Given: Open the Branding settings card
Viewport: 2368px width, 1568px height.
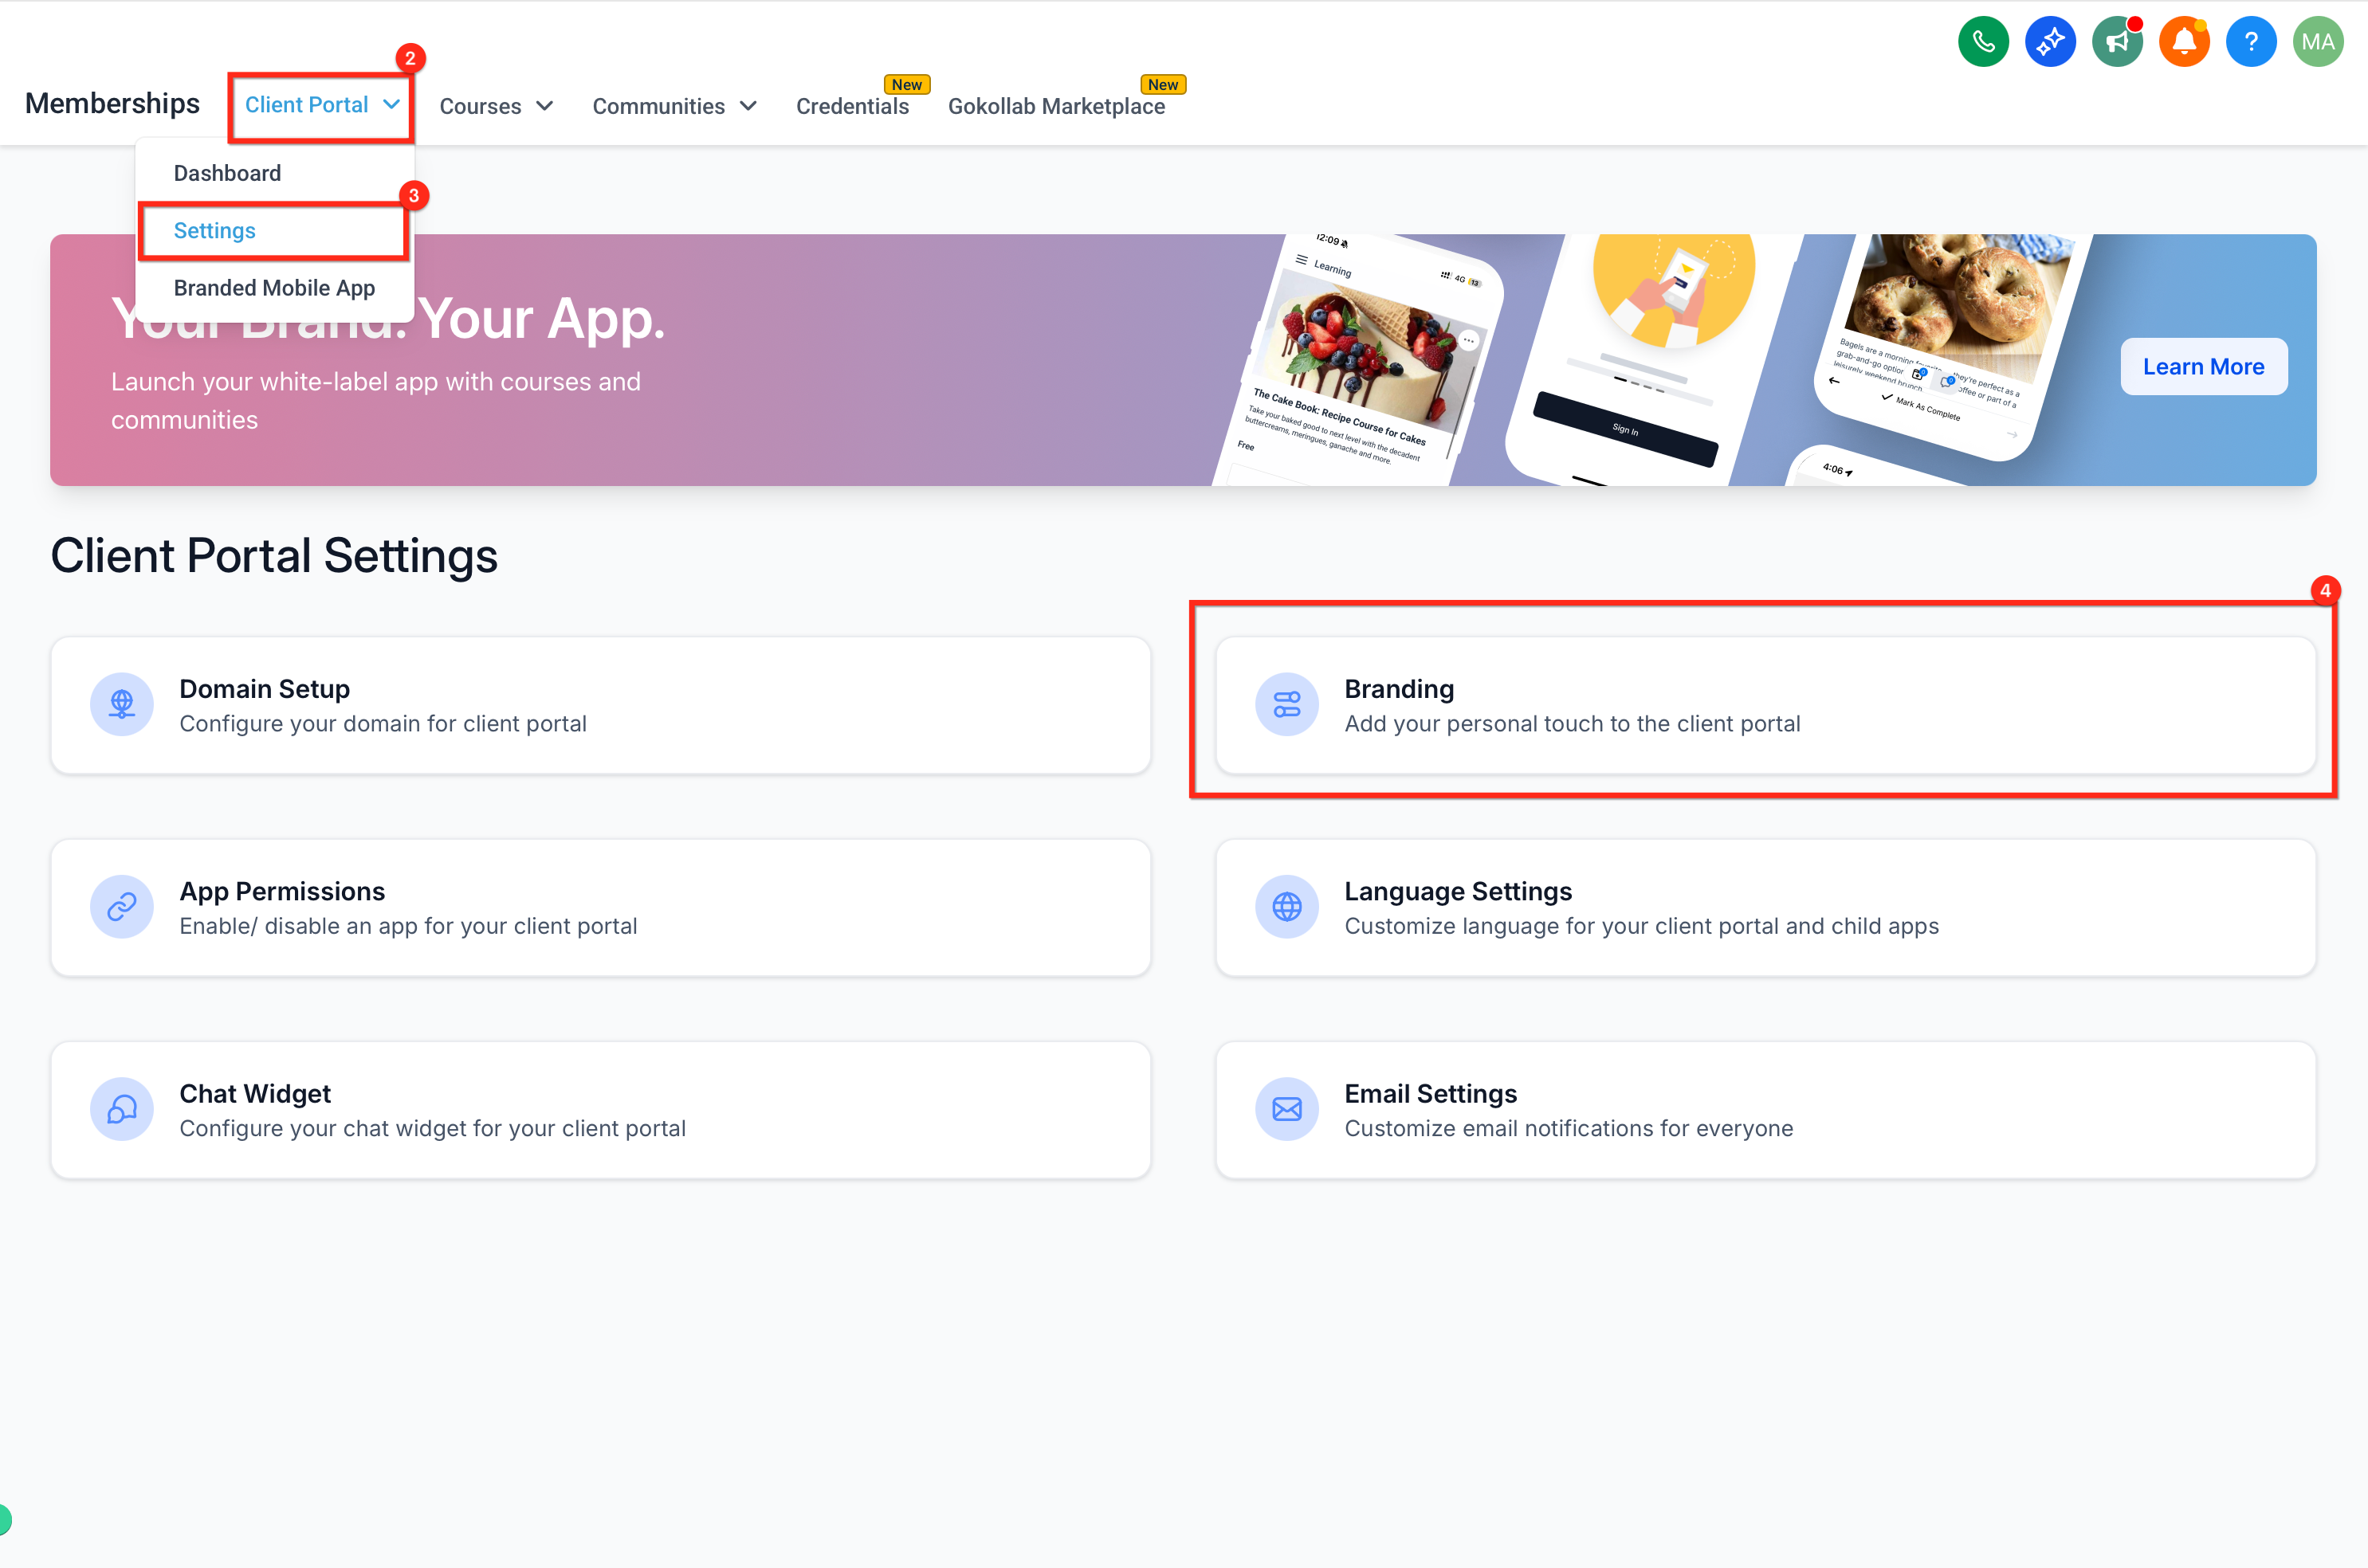Looking at the screenshot, I should [1765, 705].
